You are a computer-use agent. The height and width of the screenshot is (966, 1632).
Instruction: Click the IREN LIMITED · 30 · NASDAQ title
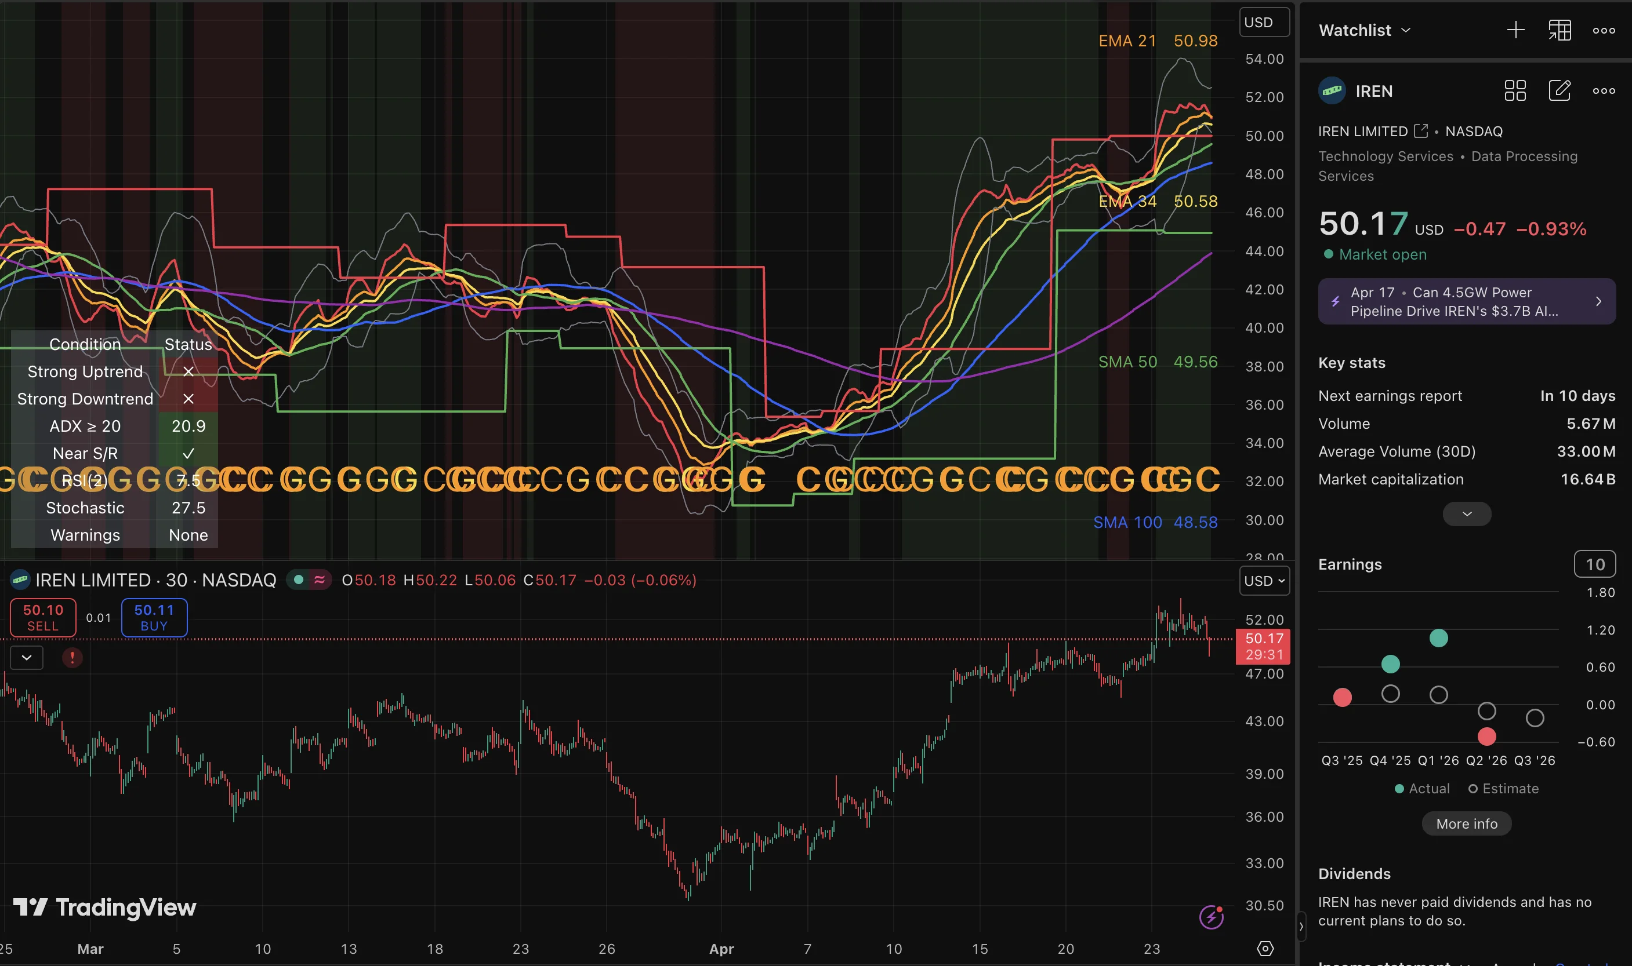[155, 580]
